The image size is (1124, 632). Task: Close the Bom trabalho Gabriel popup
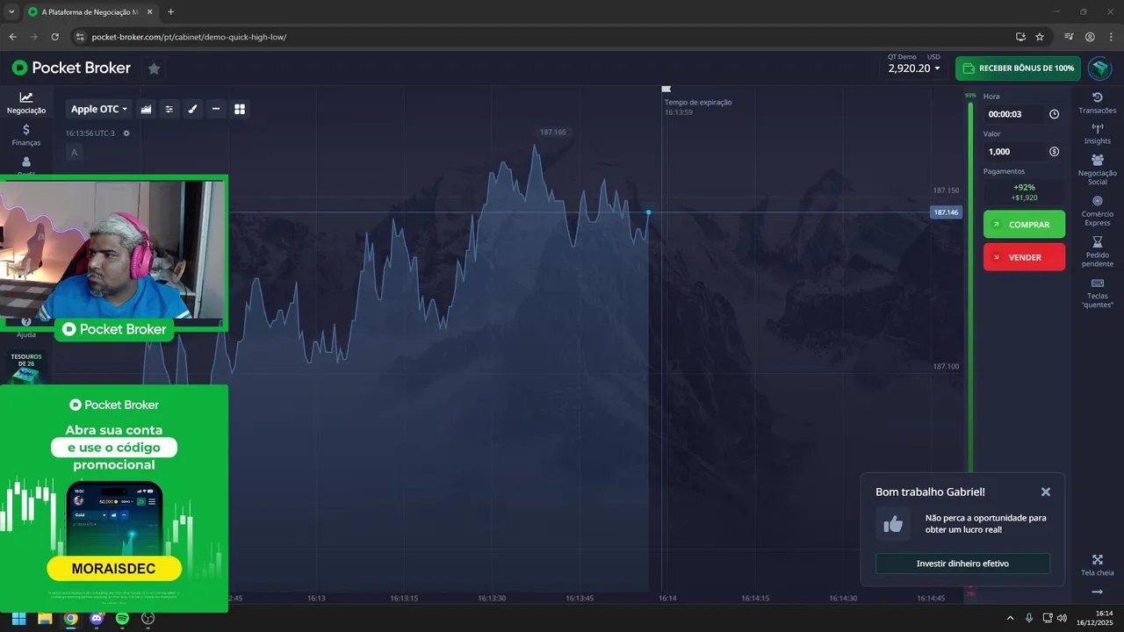point(1045,492)
